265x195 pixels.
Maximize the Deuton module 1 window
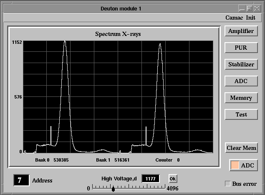(x=249, y=8)
